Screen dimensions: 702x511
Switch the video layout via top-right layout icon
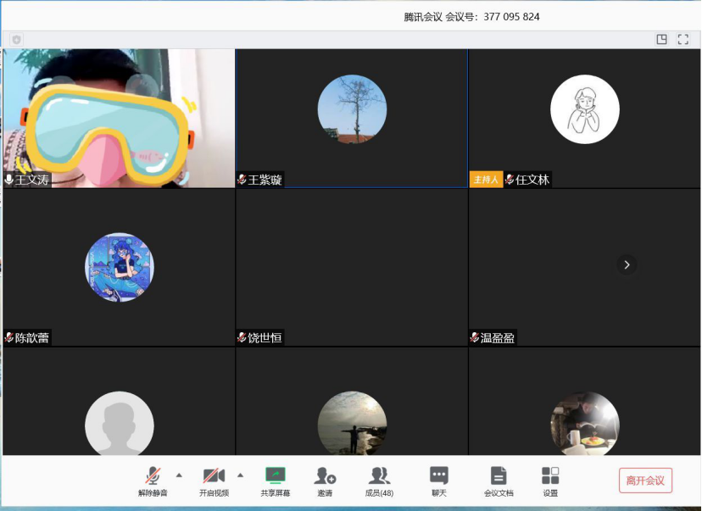pyautogui.click(x=662, y=40)
